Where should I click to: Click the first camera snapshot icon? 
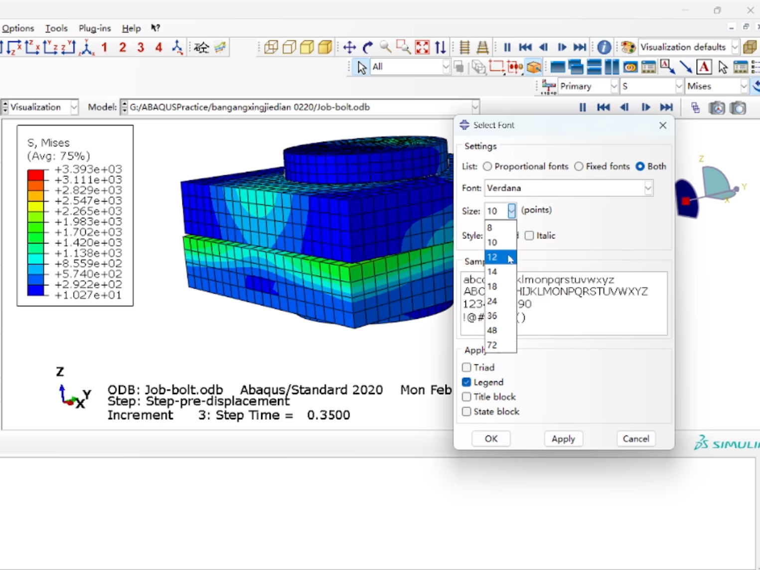click(x=717, y=108)
